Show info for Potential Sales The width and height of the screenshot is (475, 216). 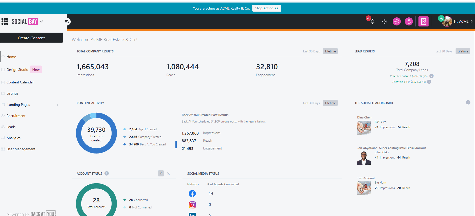pyautogui.click(x=432, y=76)
